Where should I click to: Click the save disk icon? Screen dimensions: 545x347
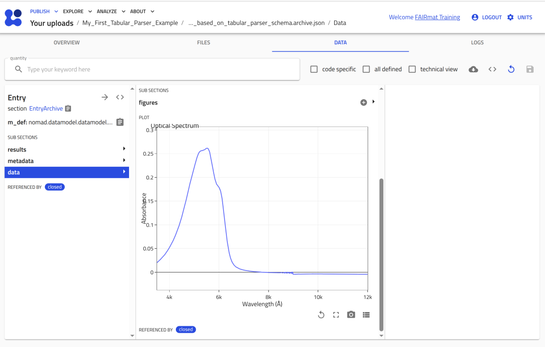530,69
